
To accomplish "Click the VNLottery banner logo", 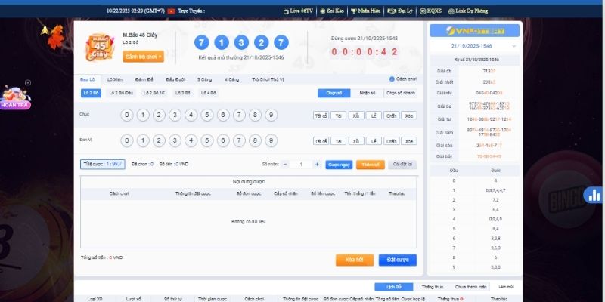I will (475, 31).
